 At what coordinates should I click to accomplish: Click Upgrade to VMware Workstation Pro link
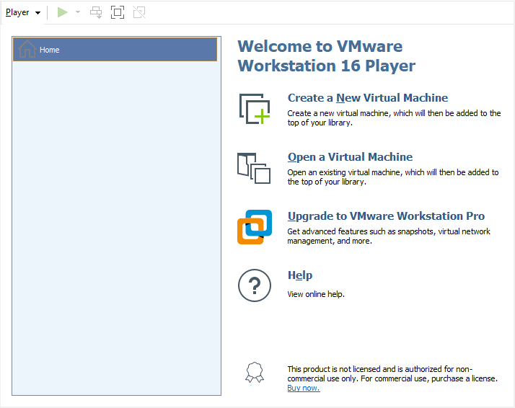(387, 216)
